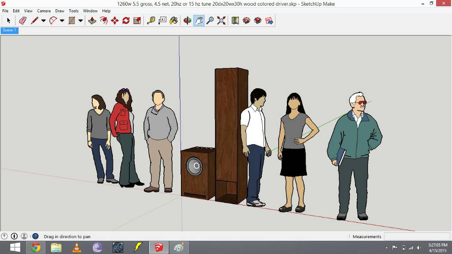The image size is (452, 254).
Task: Open File Explorer from taskbar
Action: point(56,247)
